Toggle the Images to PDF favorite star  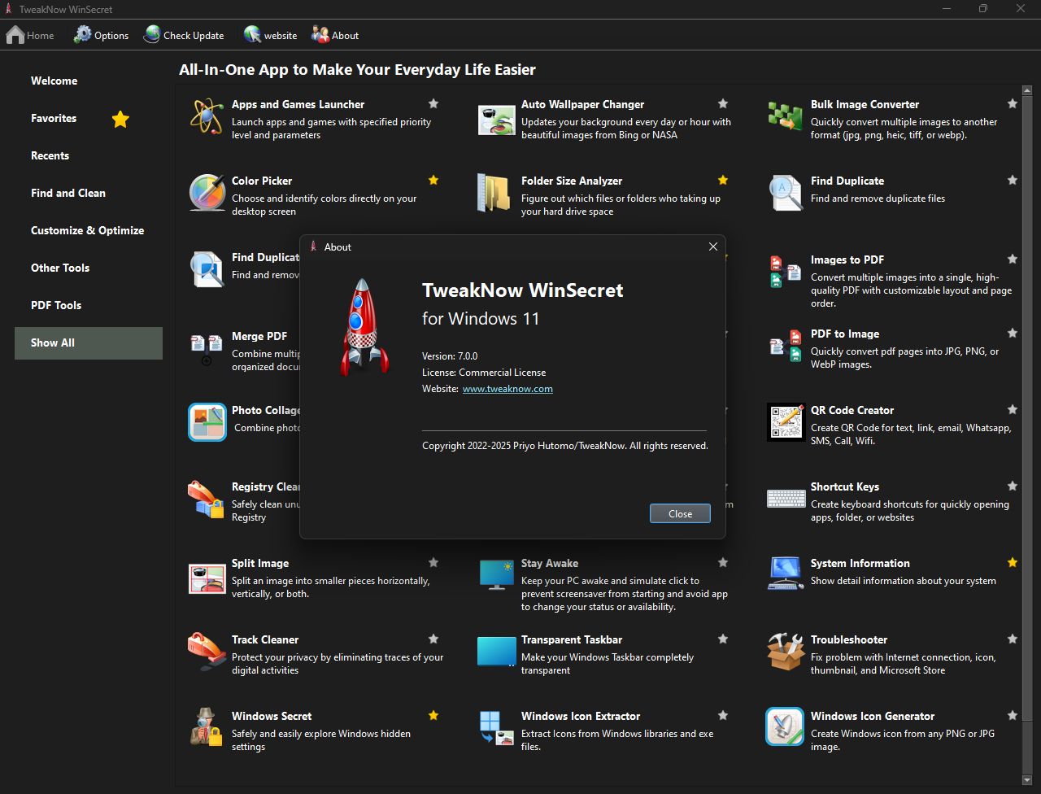1013,259
